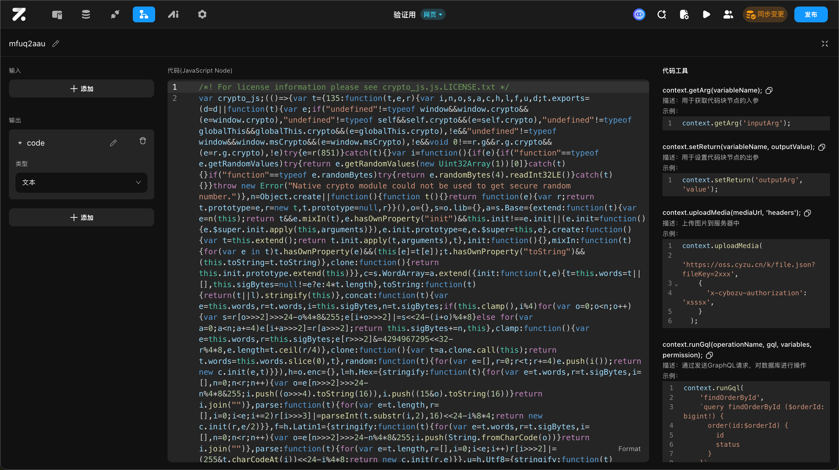839x470 pixels.
Task: Delete the code output with trash icon
Action: click(143, 141)
